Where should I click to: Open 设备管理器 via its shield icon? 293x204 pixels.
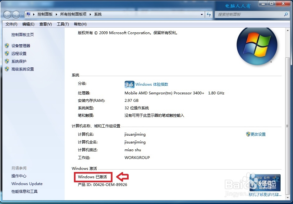(7, 46)
